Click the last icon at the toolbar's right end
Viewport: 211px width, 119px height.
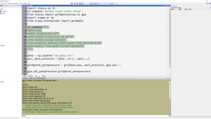tap(117, 4)
